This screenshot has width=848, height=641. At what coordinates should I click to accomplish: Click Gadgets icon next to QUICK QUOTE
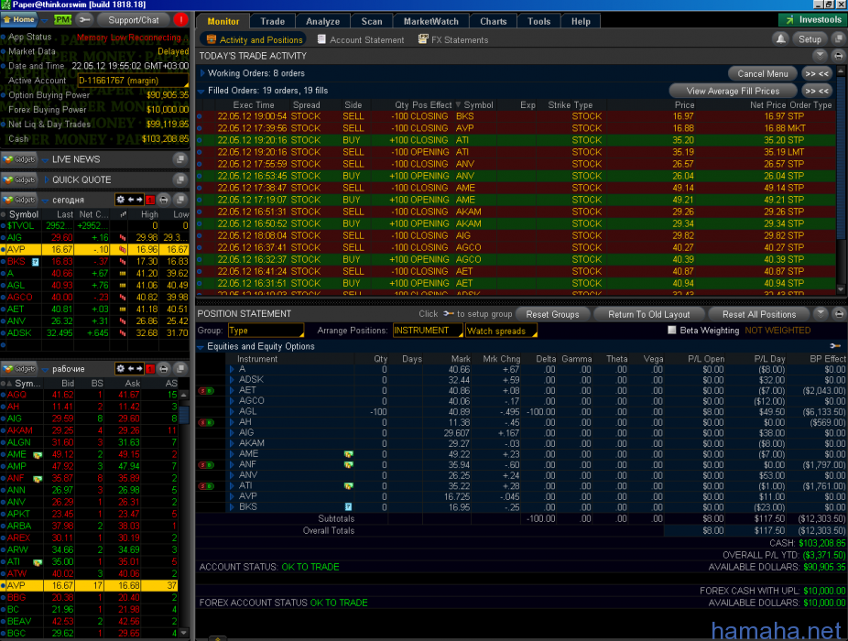click(x=19, y=179)
